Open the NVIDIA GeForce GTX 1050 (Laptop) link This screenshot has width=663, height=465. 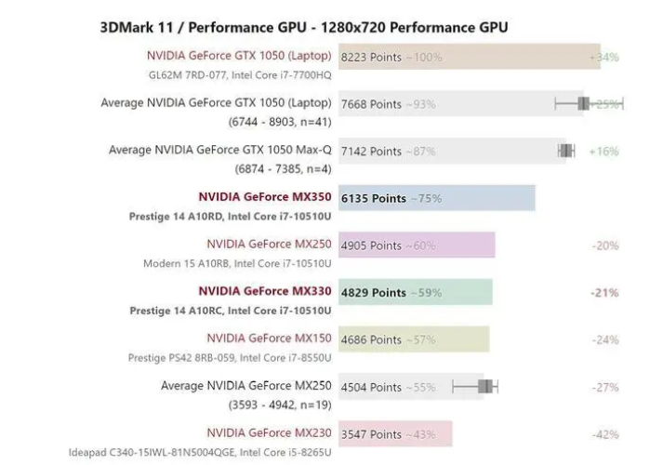239,56
